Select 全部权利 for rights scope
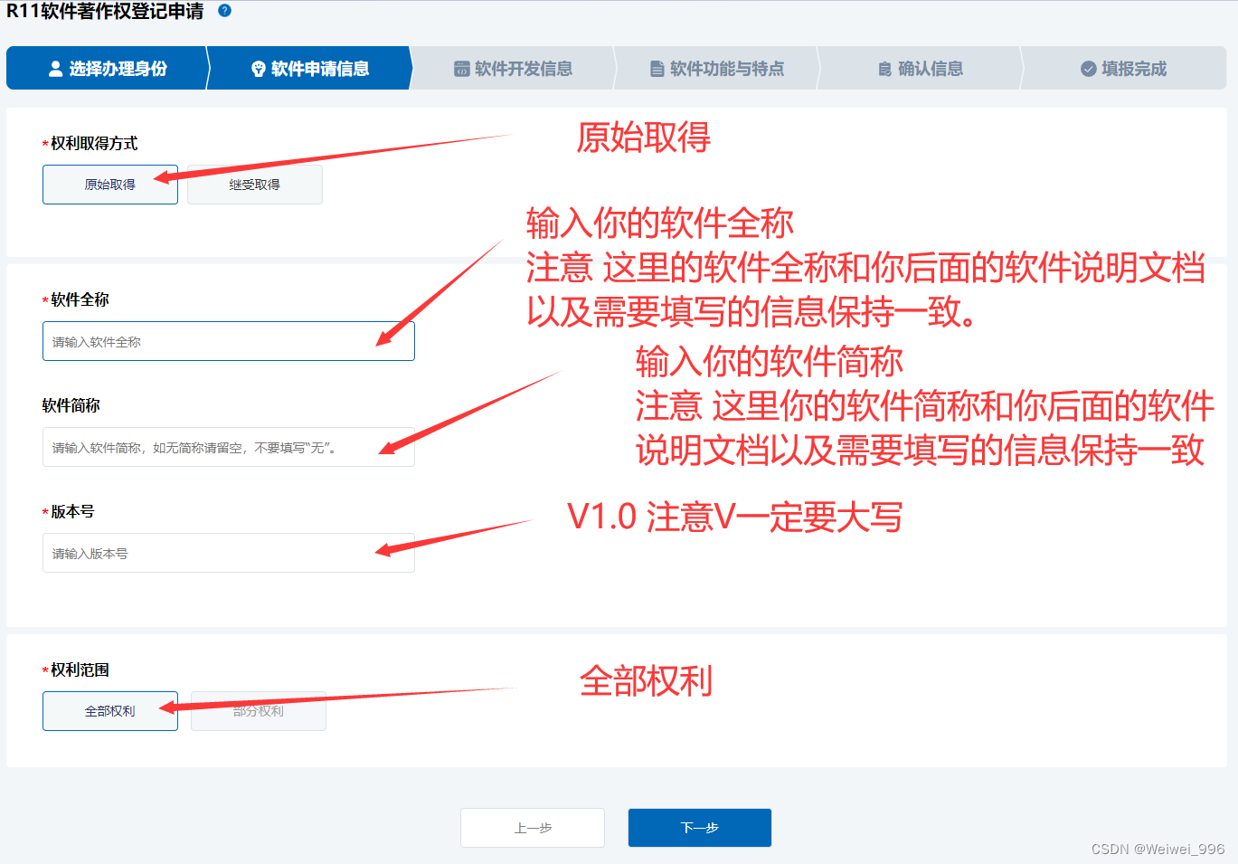The width and height of the screenshot is (1238, 864). [x=110, y=711]
